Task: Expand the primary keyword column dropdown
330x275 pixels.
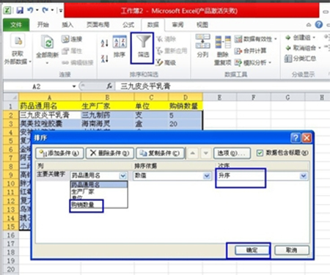Action: click(x=123, y=175)
